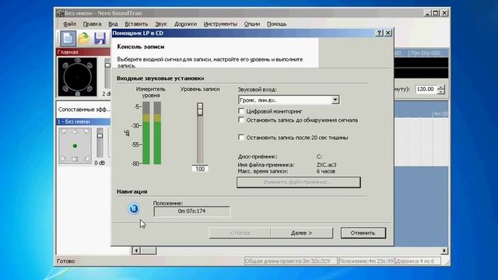498x280 pixels.
Task: Click the tempo field showing 120.00
Action: point(426,89)
